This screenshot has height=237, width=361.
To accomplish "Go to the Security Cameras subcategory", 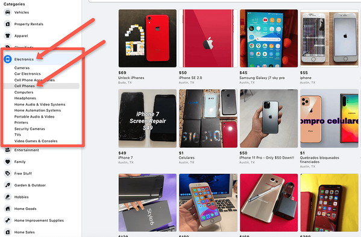I will click(x=30, y=128).
